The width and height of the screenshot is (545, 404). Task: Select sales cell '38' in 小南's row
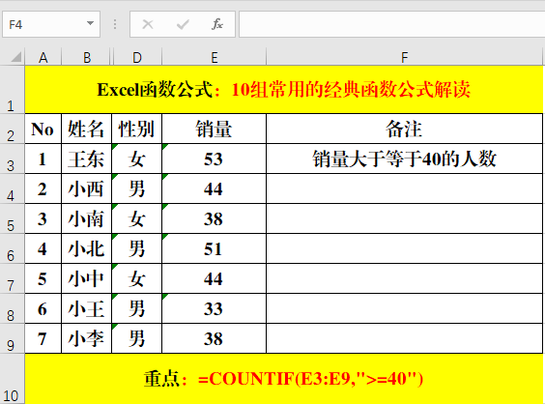[x=215, y=218]
